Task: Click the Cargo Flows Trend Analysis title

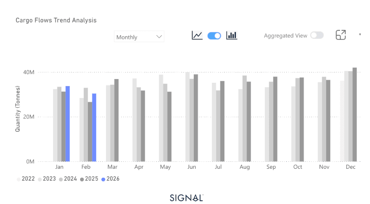Action: 56,20
